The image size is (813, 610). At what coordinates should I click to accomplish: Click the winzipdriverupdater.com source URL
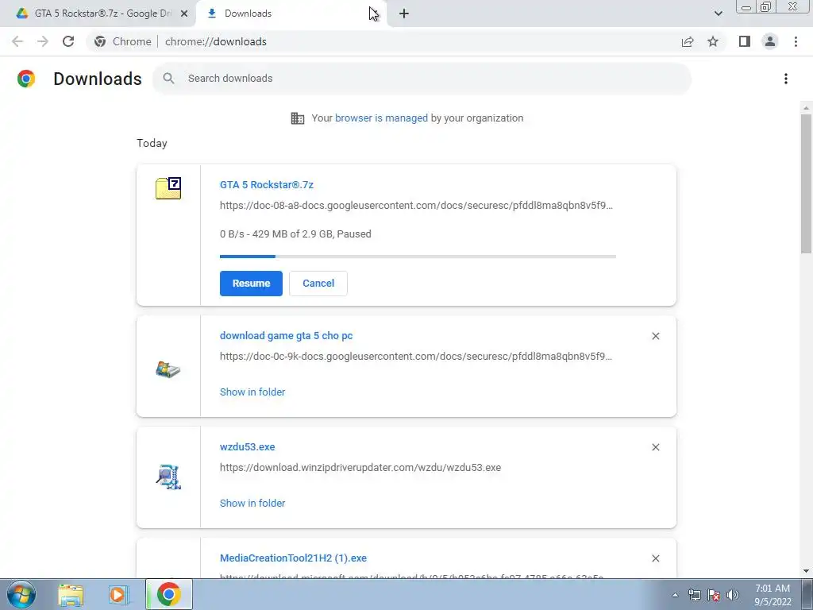click(x=360, y=467)
